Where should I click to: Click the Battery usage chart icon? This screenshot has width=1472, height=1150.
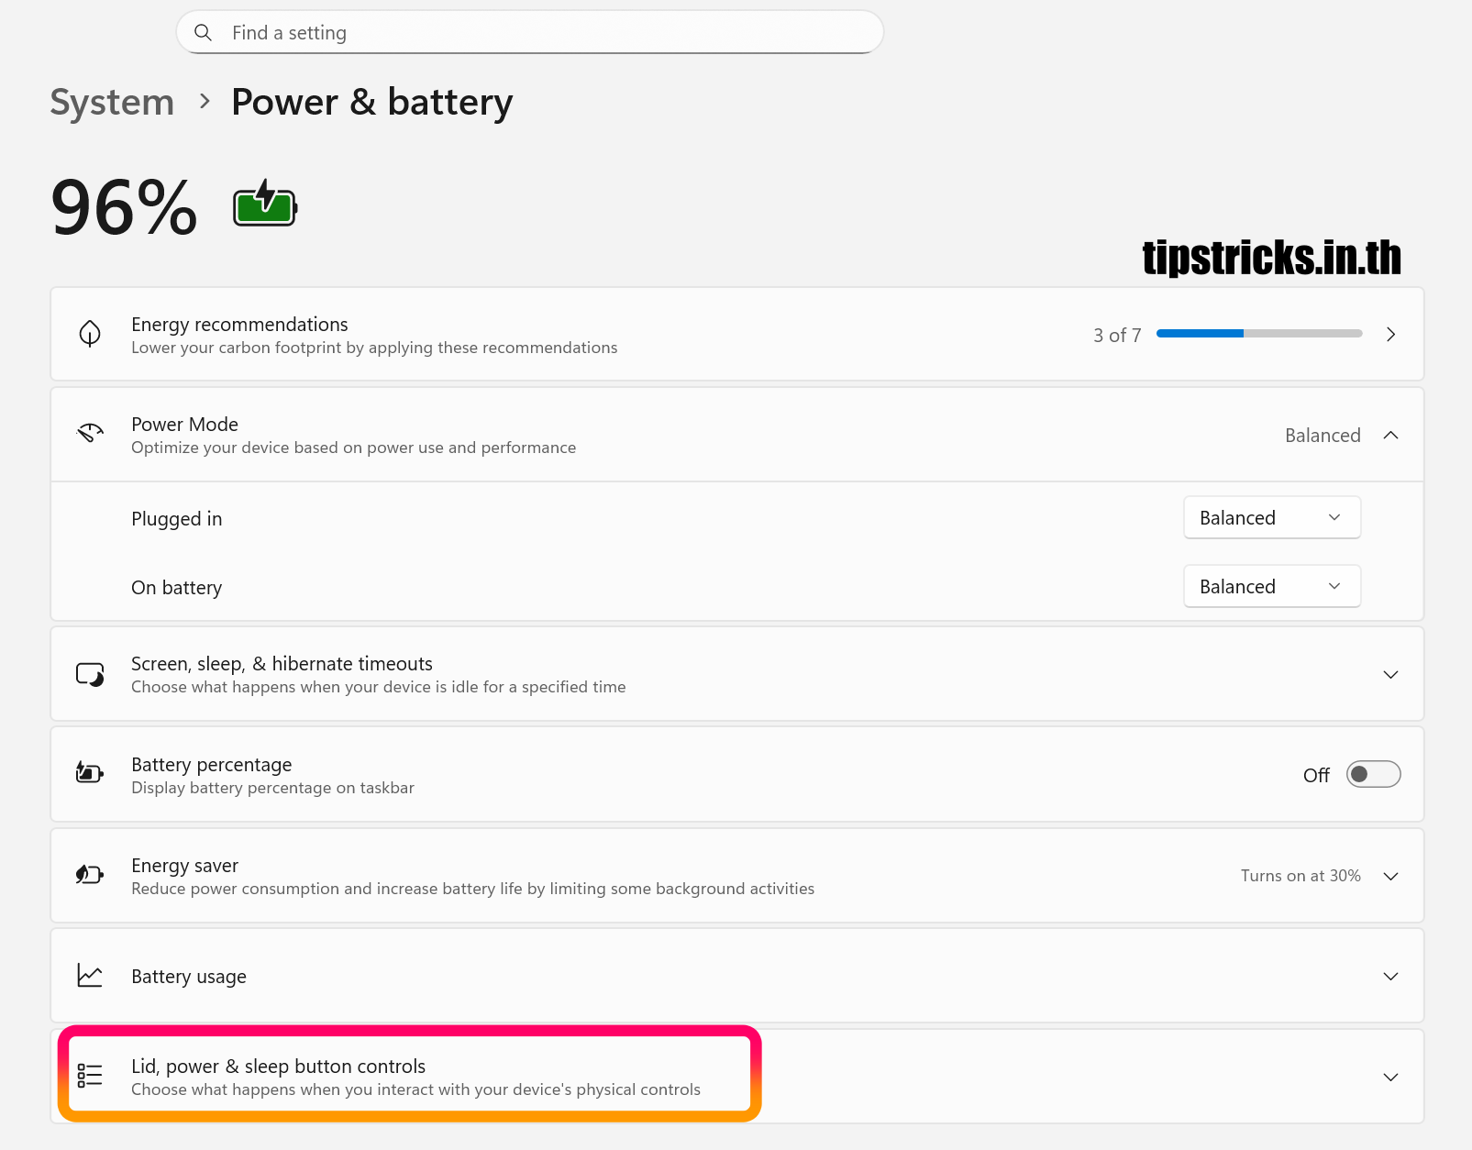[x=90, y=976]
